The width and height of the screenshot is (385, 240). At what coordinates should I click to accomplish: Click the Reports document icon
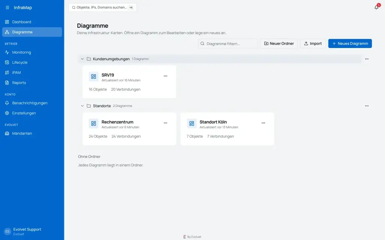7,82
